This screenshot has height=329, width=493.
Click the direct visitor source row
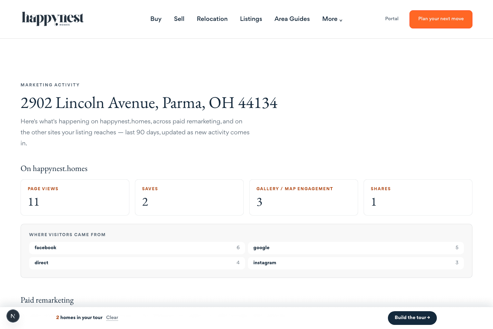137,263
